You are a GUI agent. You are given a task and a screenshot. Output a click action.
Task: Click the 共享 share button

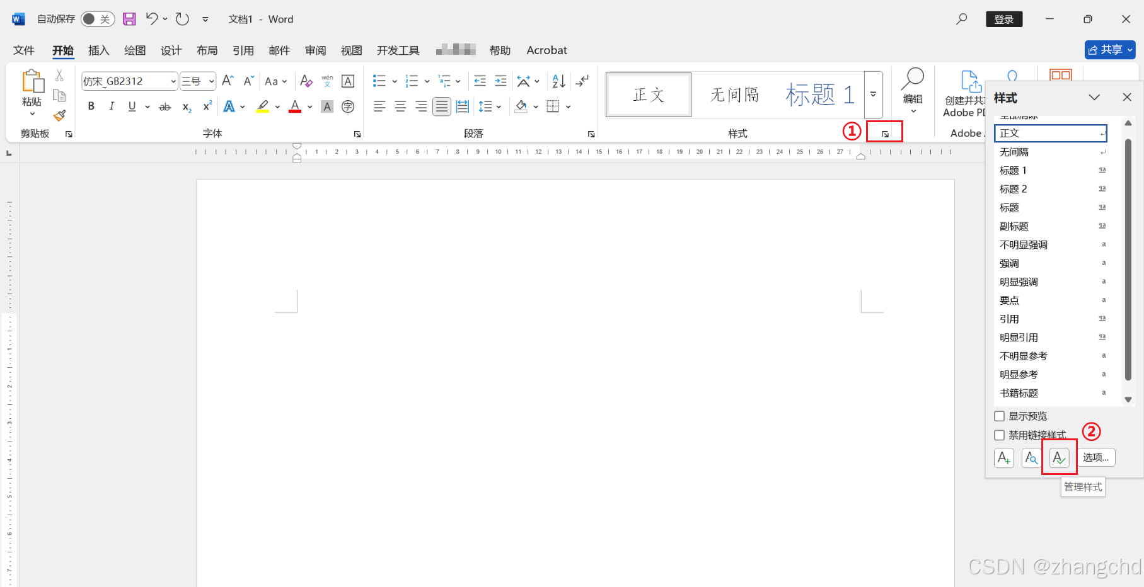1111,50
